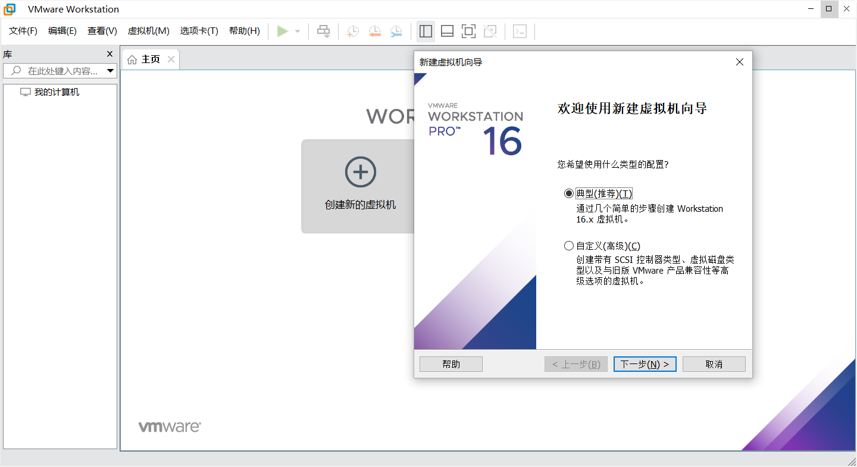857x467 pixels.
Task: Select the 典型(推荐) radio button
Action: coord(569,193)
